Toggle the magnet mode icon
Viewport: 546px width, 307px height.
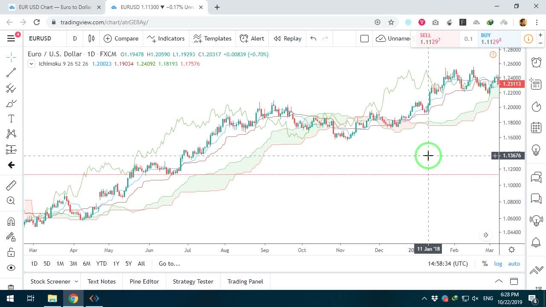point(11,221)
